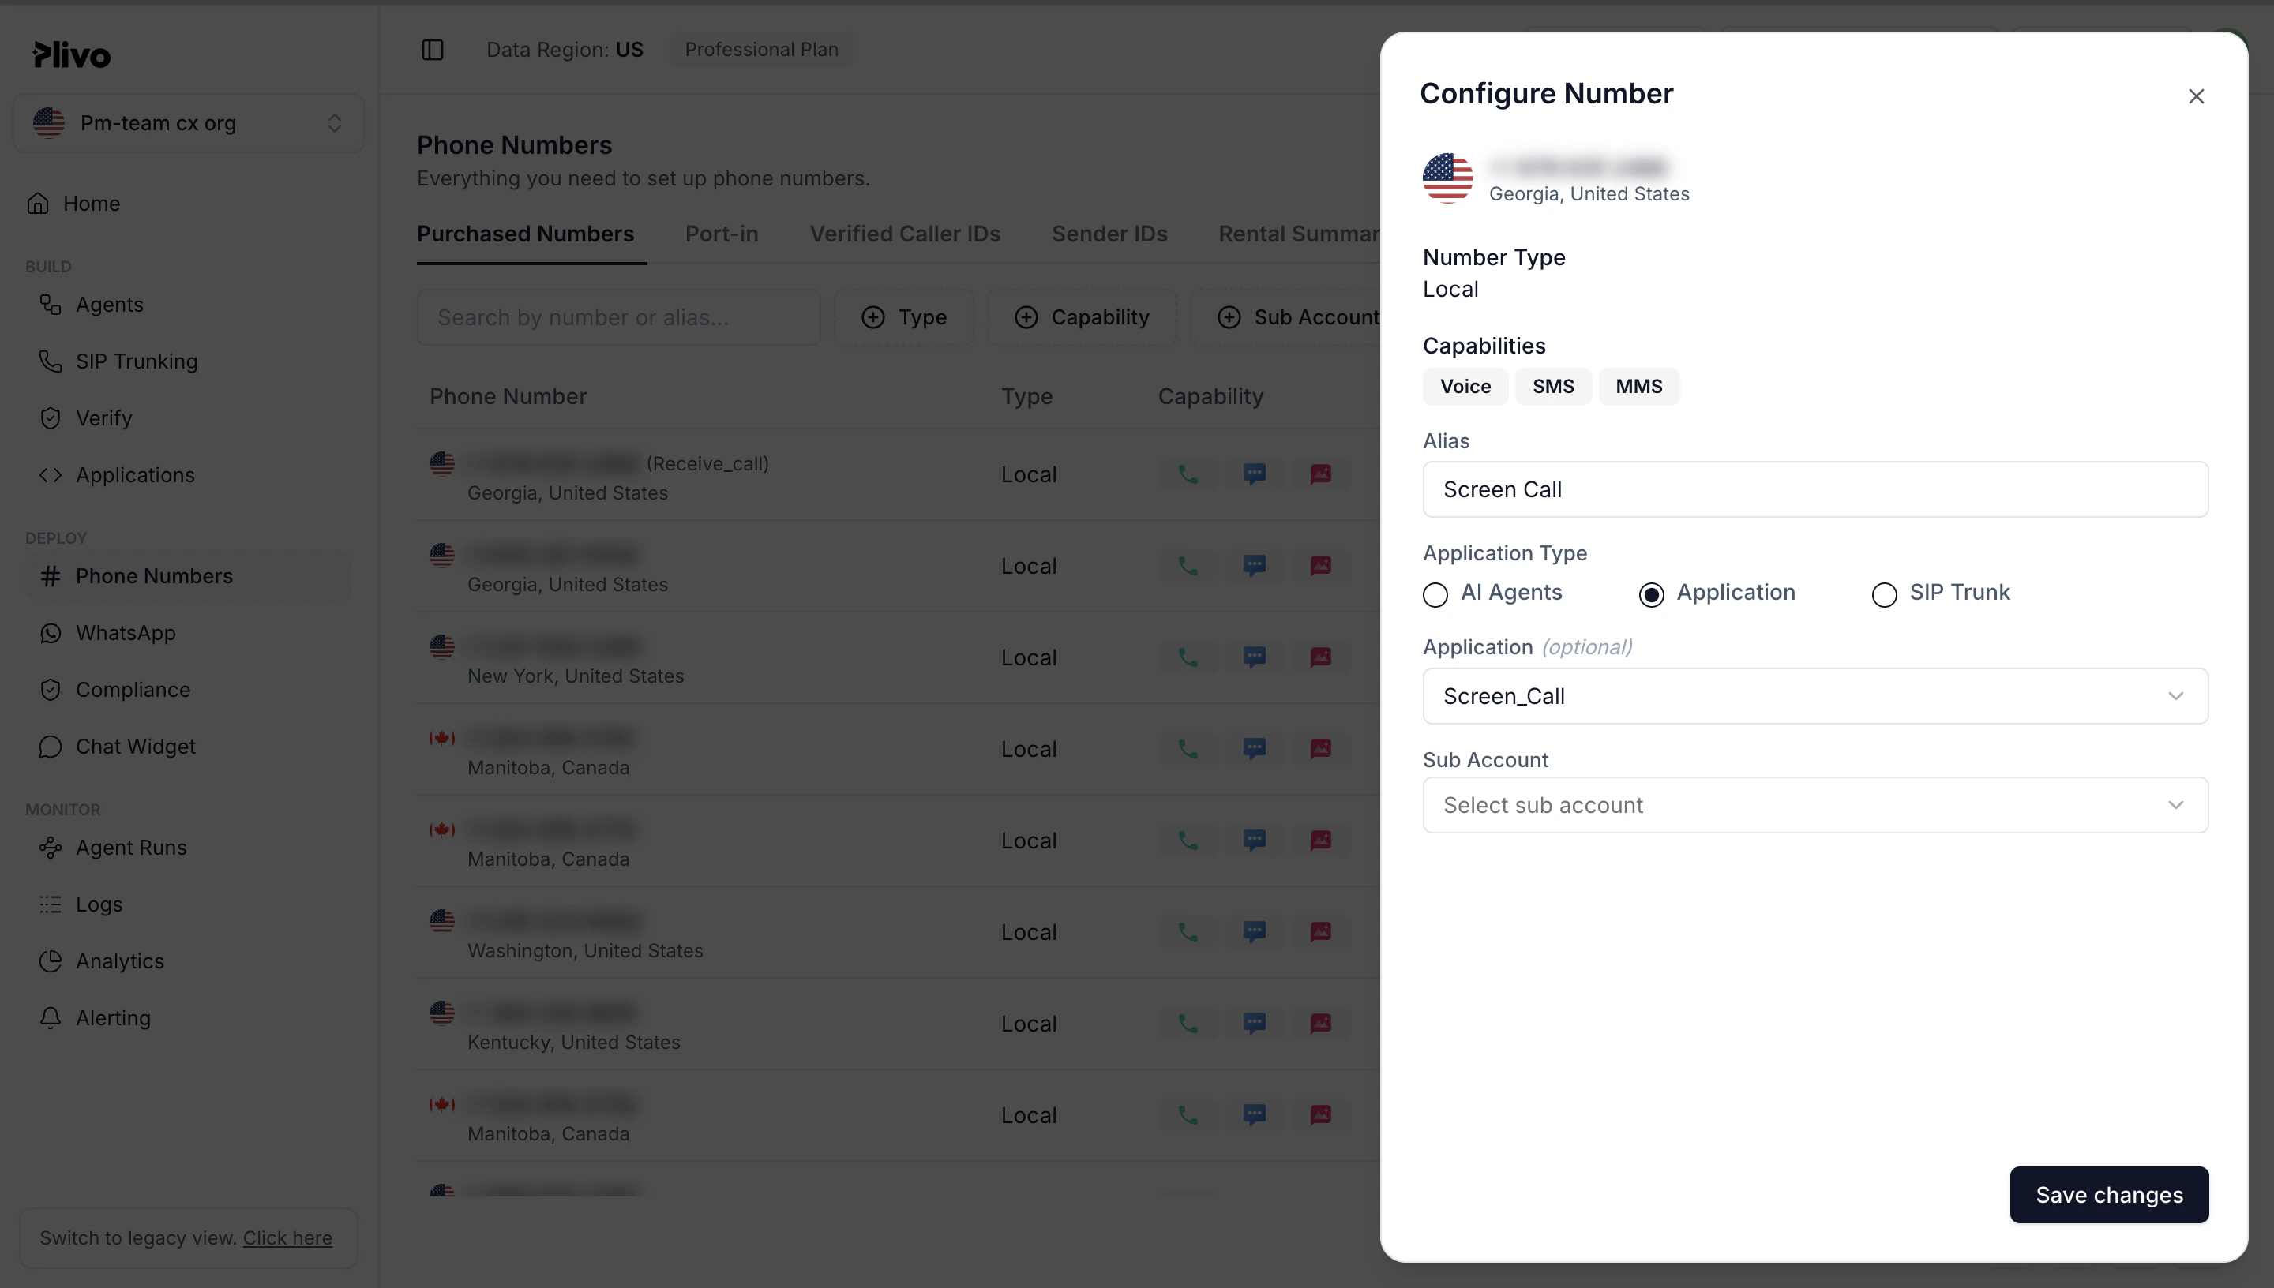Add a Type filter
Viewport: 2274px width, 1288px height.
click(903, 317)
